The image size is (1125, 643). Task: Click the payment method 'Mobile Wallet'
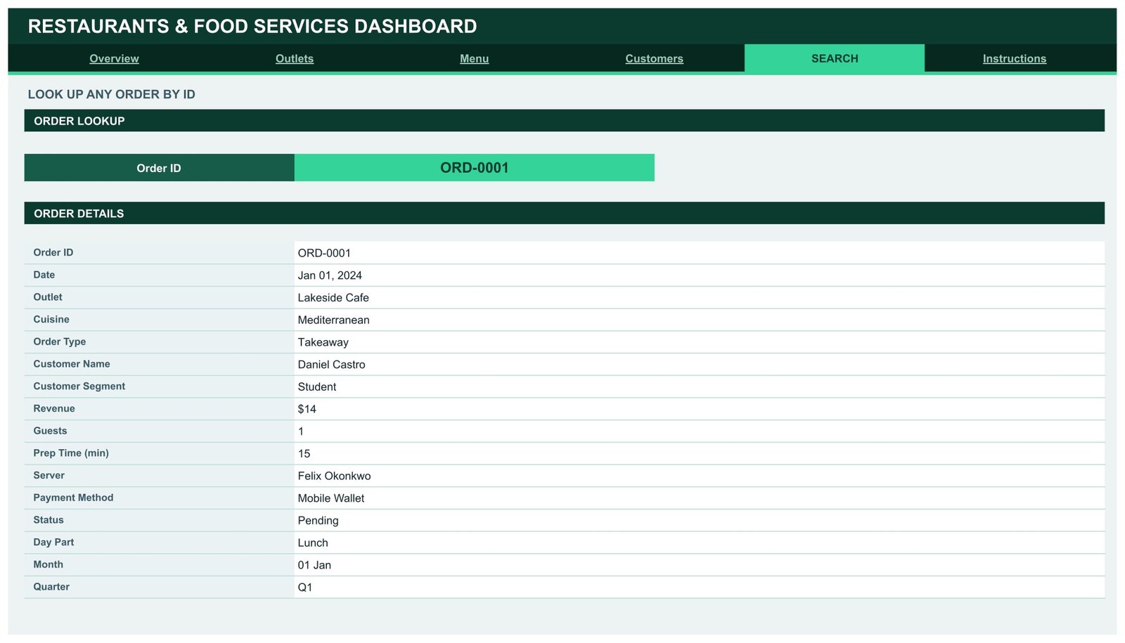point(331,498)
